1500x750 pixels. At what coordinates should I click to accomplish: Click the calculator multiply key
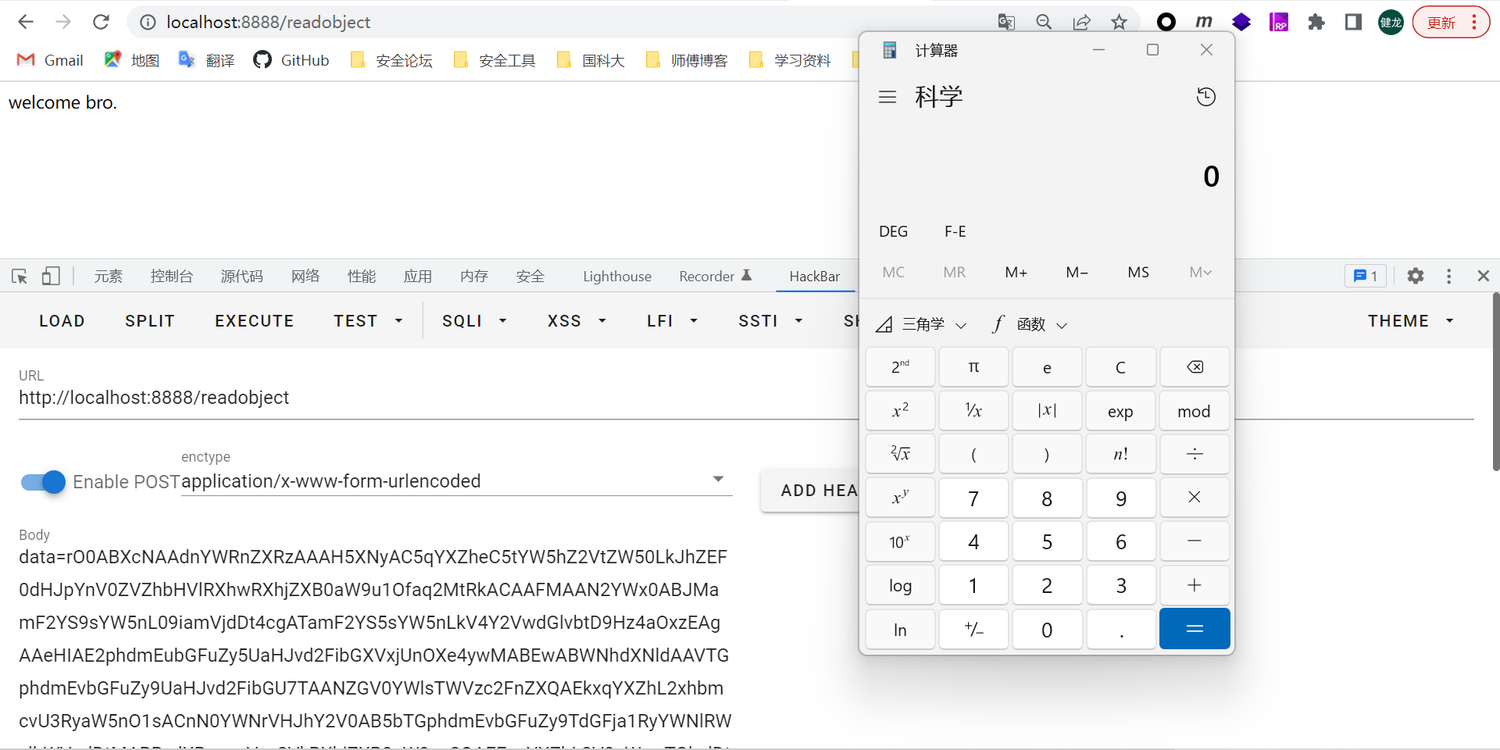click(1195, 498)
